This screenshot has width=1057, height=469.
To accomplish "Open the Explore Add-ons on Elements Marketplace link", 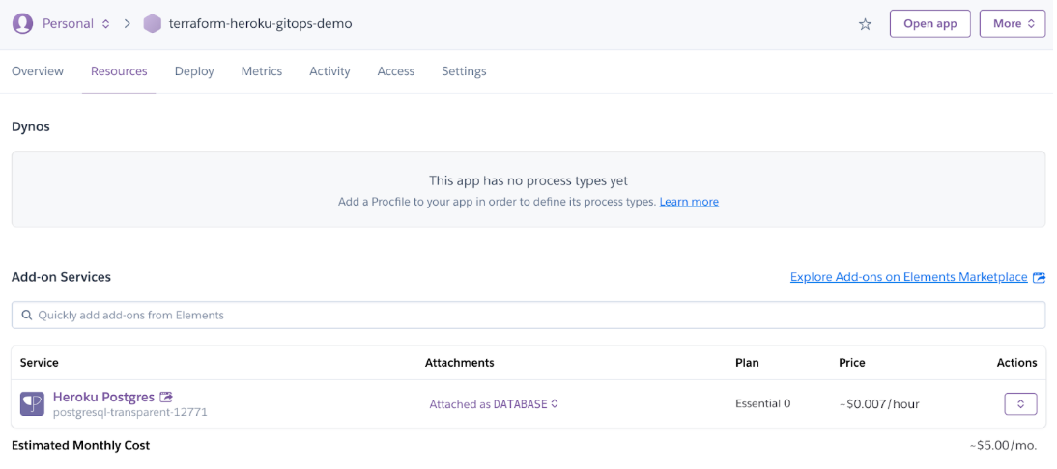I will tap(909, 277).
